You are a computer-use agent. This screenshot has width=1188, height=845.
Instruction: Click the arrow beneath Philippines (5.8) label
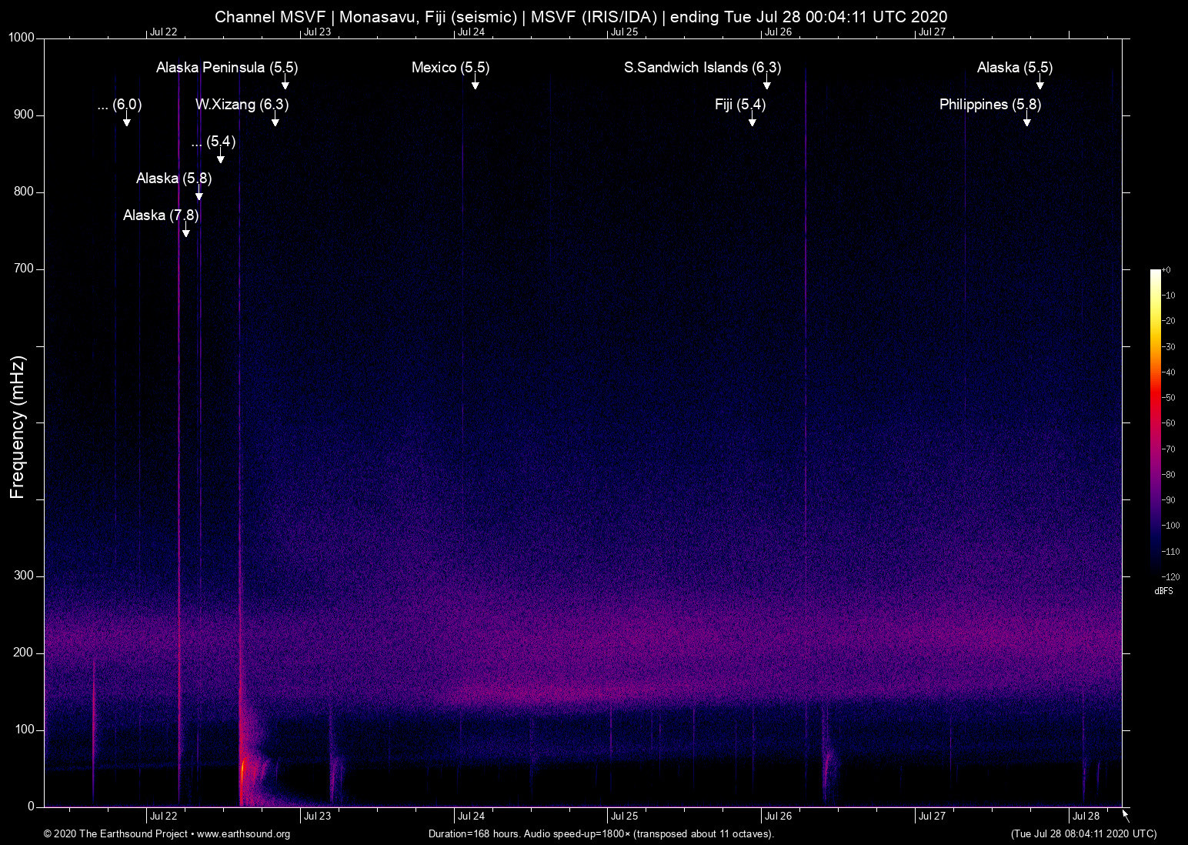(1026, 121)
